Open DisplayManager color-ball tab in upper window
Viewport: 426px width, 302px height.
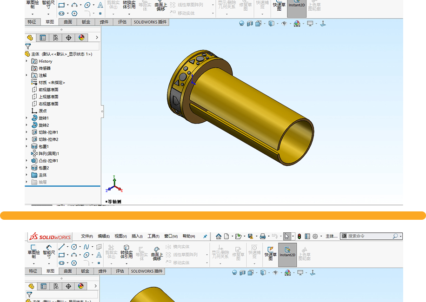coord(81,38)
